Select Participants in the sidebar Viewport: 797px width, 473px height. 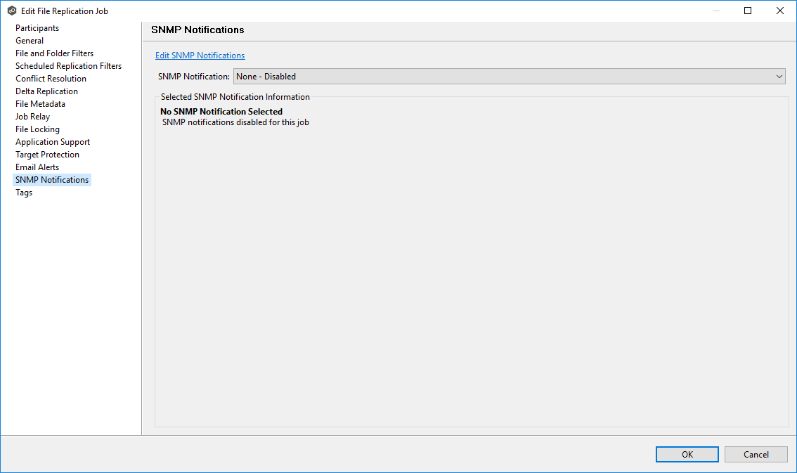(37, 28)
